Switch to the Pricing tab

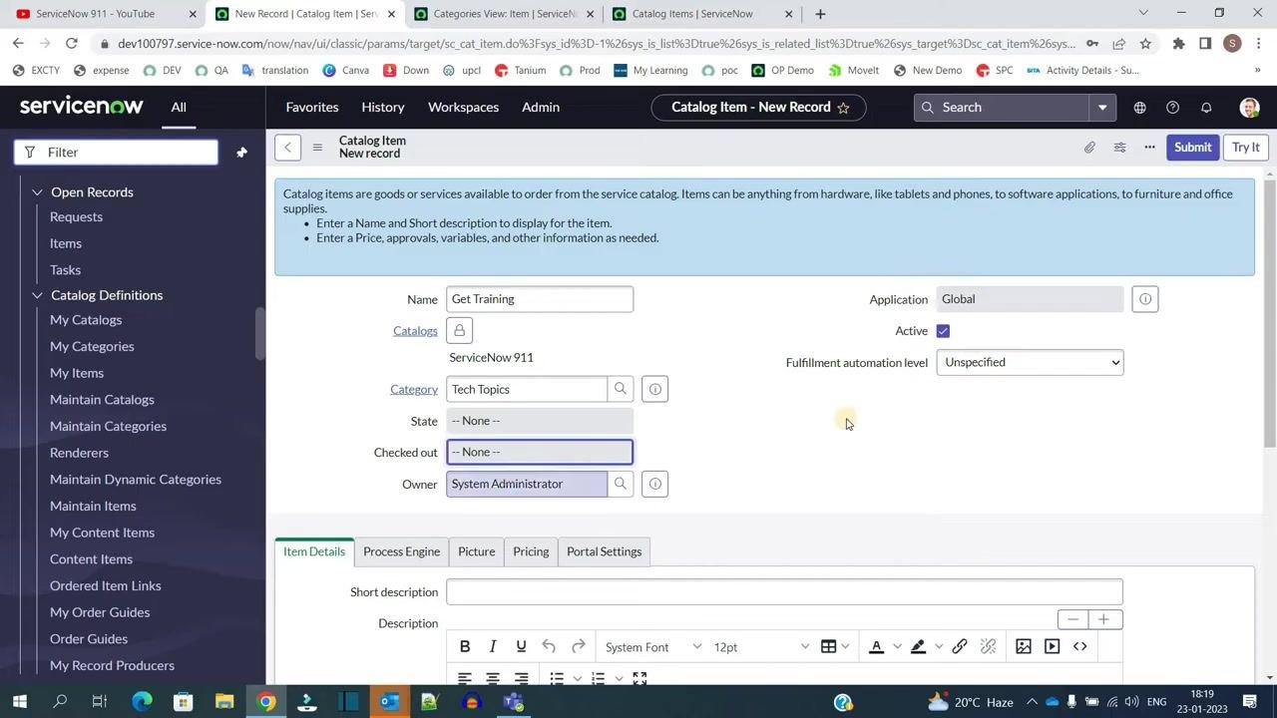pos(531,551)
